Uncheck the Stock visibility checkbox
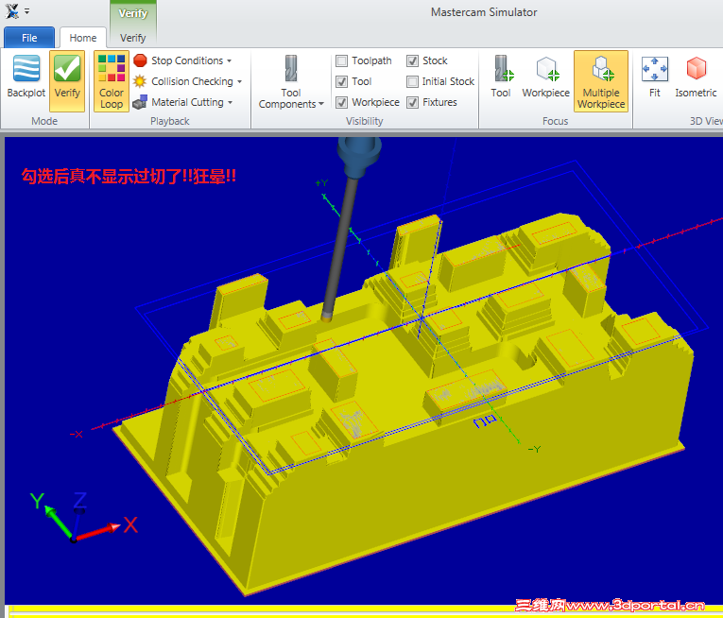The width and height of the screenshot is (723, 618). tap(413, 60)
